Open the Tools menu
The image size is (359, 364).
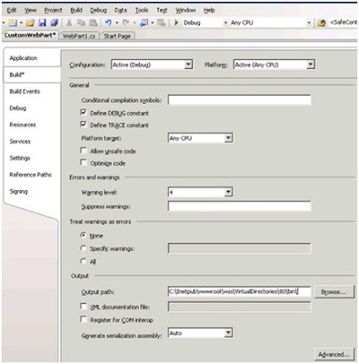(142, 10)
